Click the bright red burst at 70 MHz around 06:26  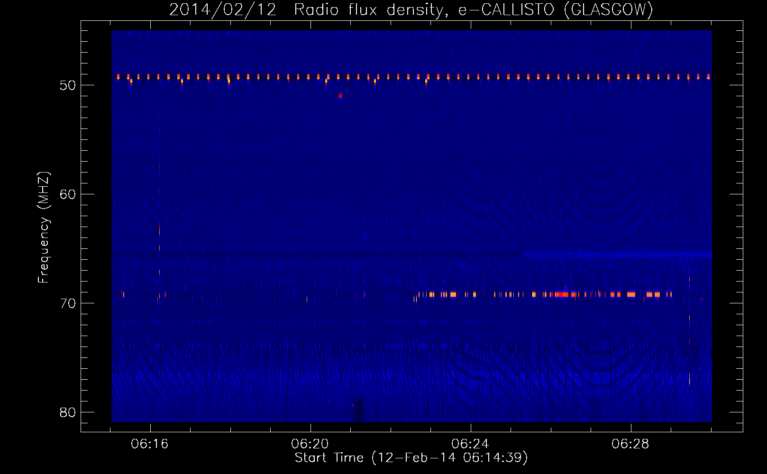[562, 294]
